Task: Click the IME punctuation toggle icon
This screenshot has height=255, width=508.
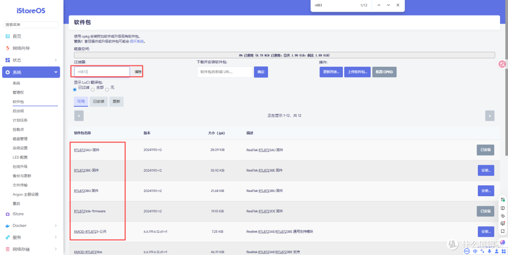Action: click(x=483, y=251)
